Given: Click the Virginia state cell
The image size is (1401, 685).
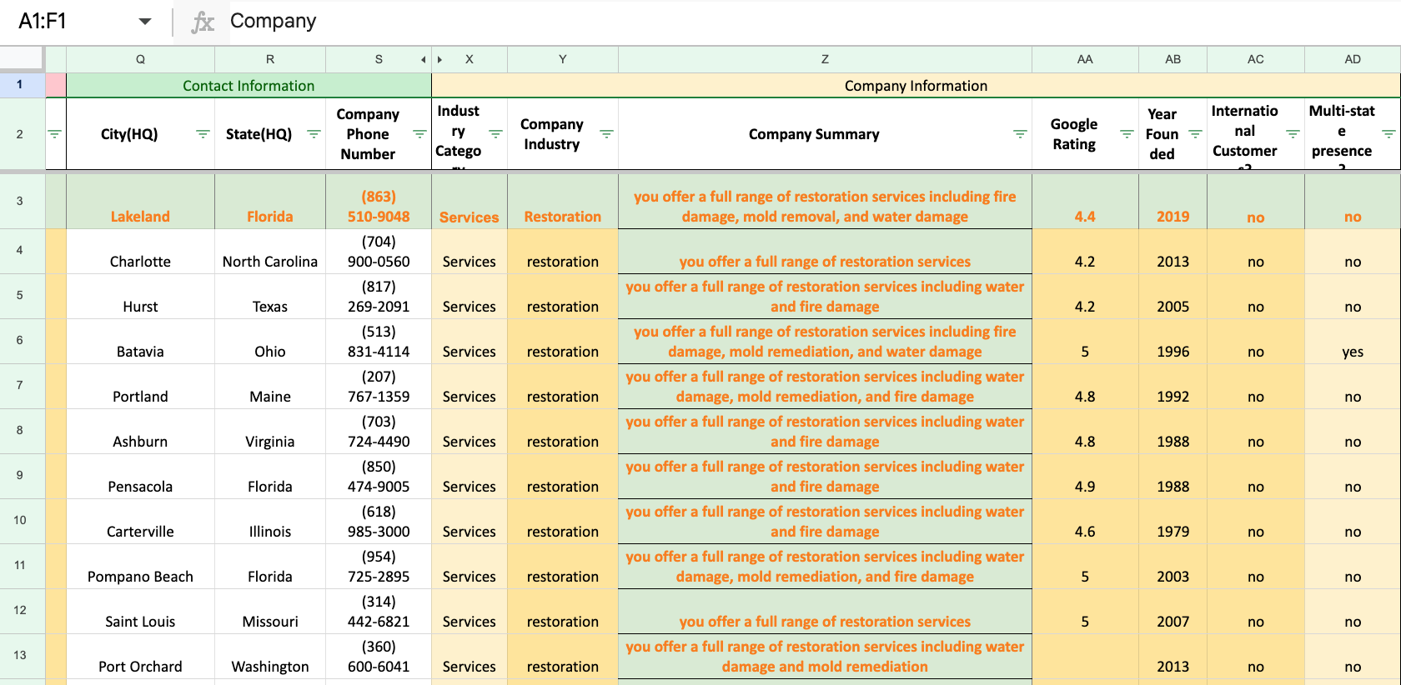Looking at the screenshot, I should coord(270,432).
